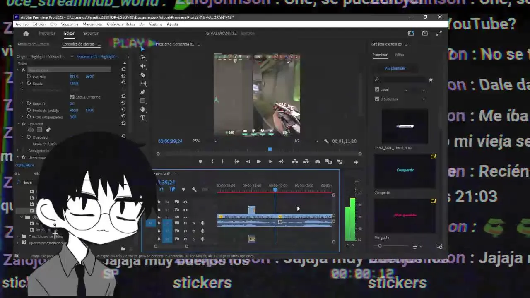This screenshot has height=298, width=530.
Task: Click the Lift button
Action: [295, 162]
